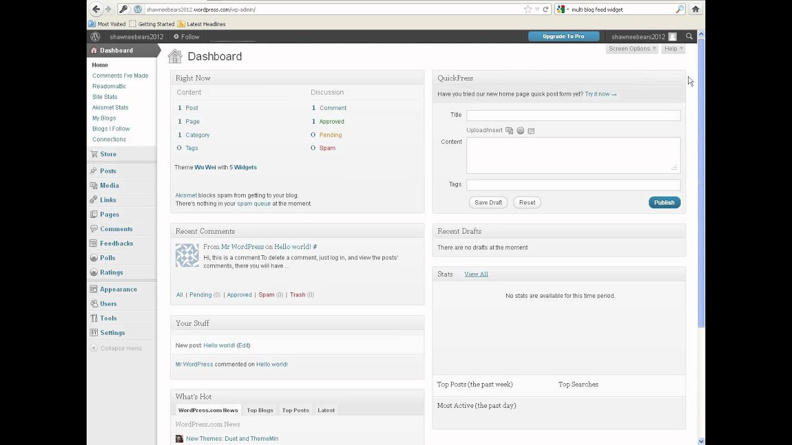Switch to Top Blogs tab
The width and height of the screenshot is (792, 445).
[x=260, y=410]
